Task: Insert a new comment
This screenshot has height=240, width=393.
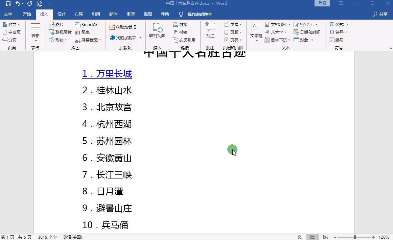Action: click(x=210, y=30)
